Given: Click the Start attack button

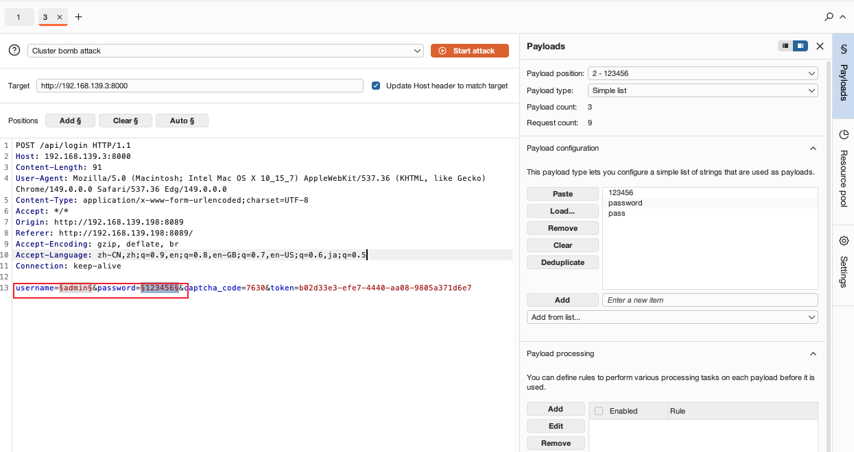Looking at the screenshot, I should 470,51.
